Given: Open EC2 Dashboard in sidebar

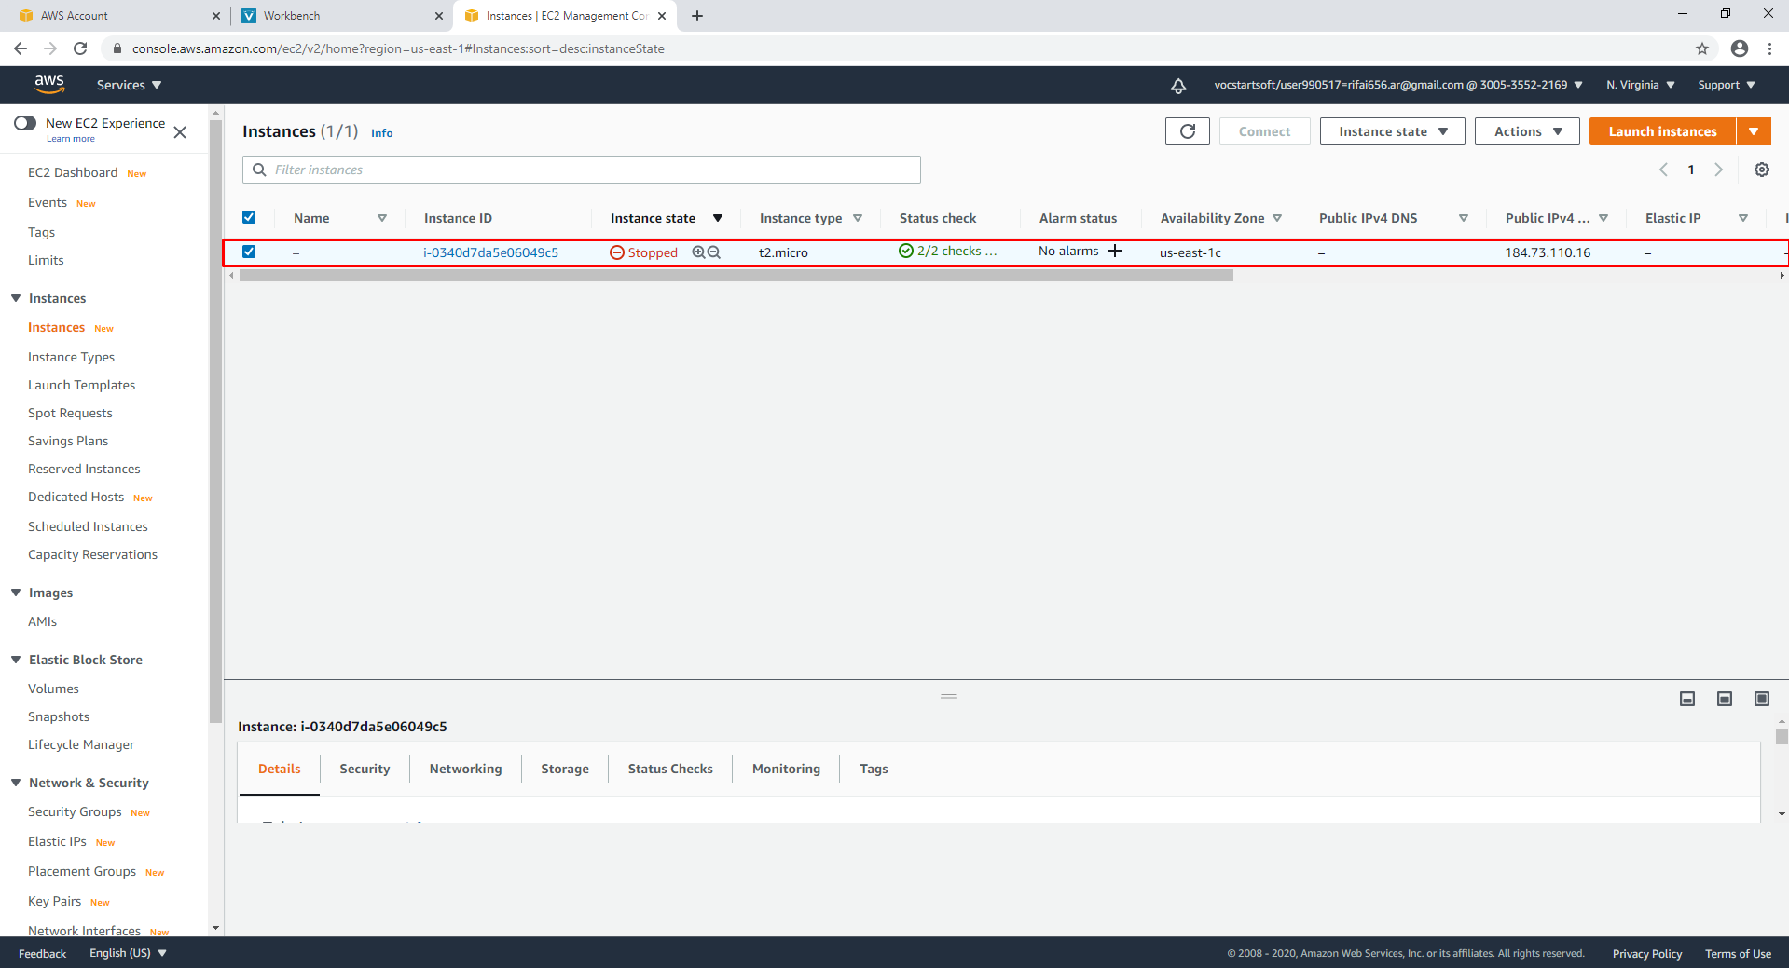Looking at the screenshot, I should (x=73, y=172).
